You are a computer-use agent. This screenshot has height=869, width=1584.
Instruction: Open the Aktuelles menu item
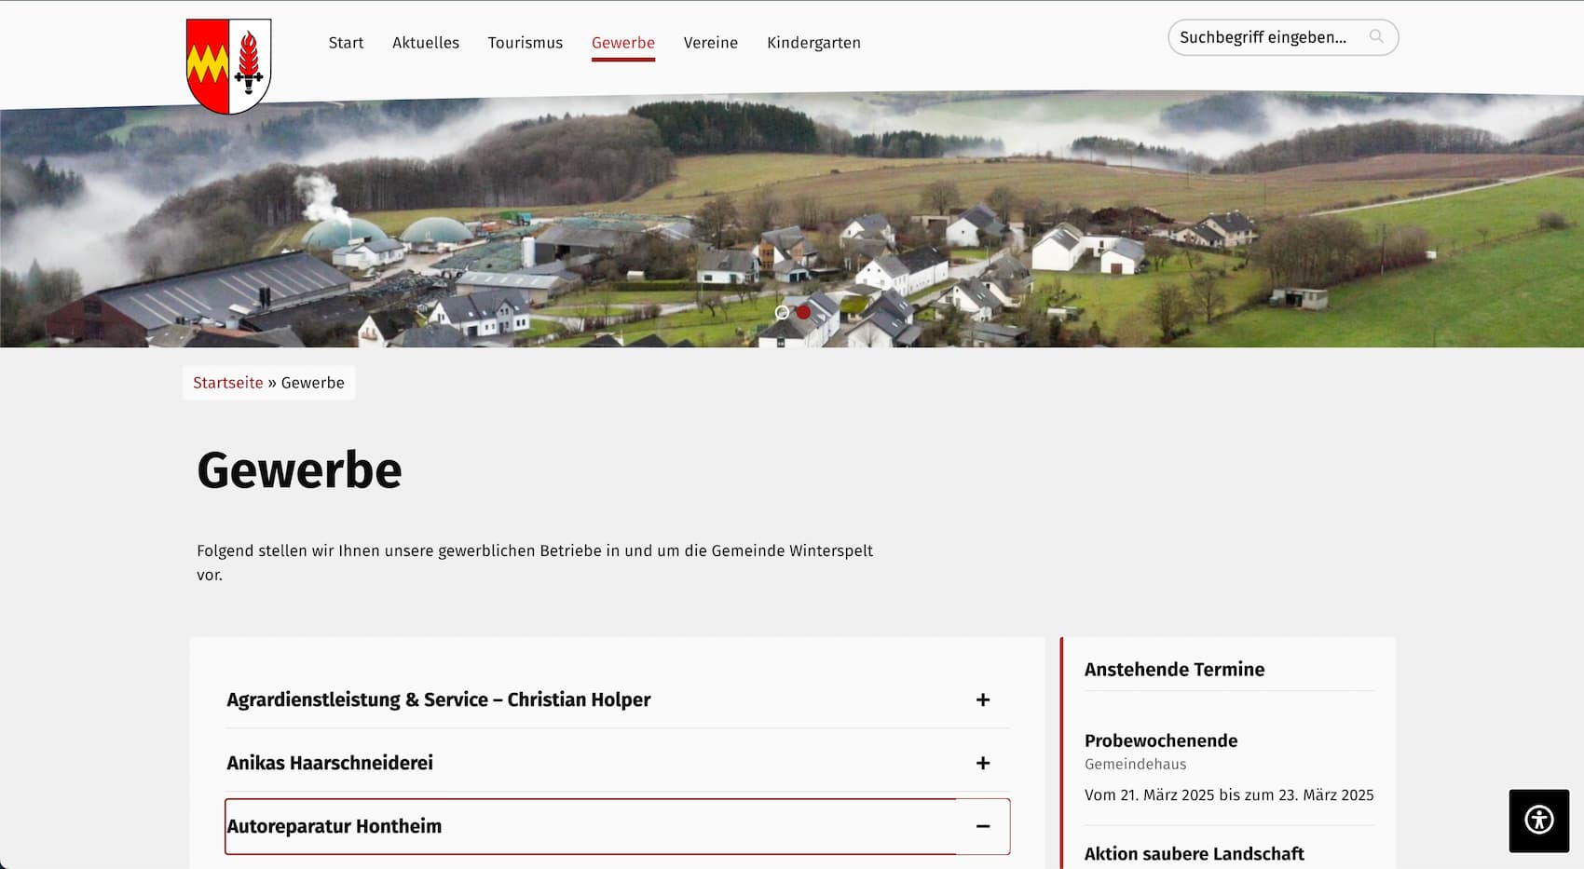click(x=426, y=43)
